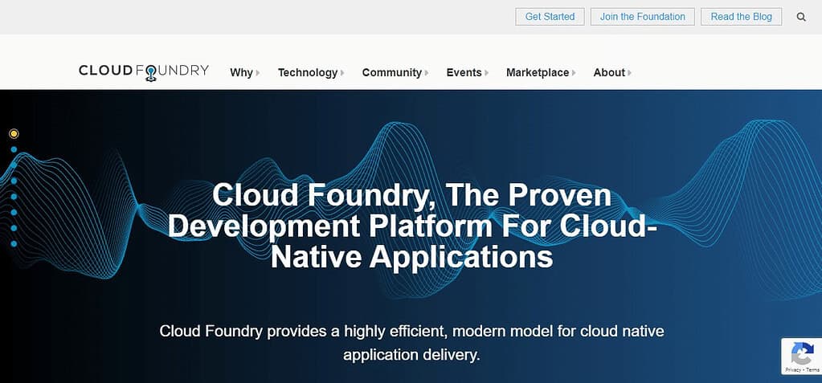Click the subtitle 'Cloud Foundry provides a highly efficient'

(x=412, y=343)
